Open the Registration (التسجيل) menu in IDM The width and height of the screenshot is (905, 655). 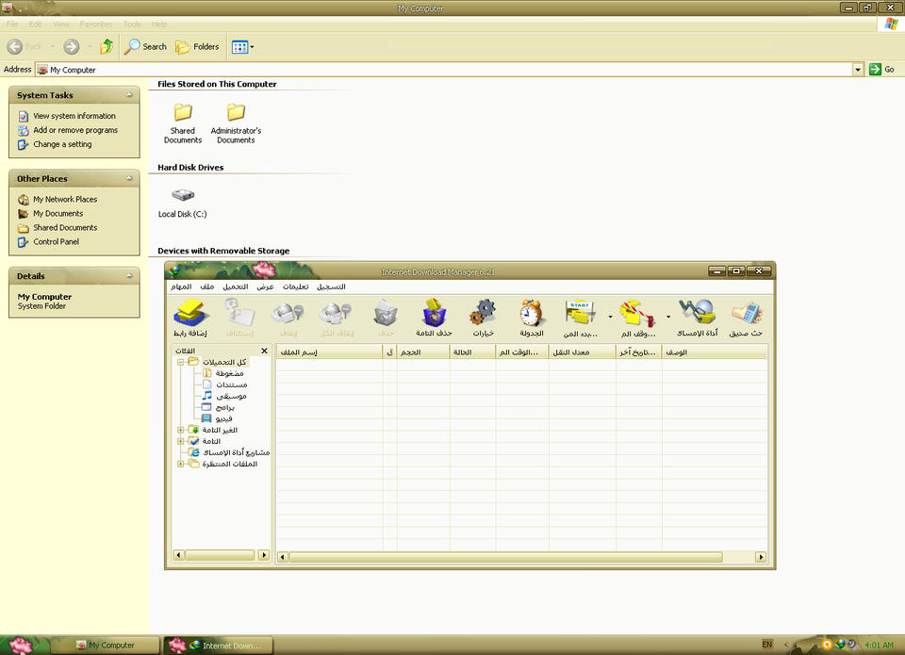pyautogui.click(x=331, y=287)
